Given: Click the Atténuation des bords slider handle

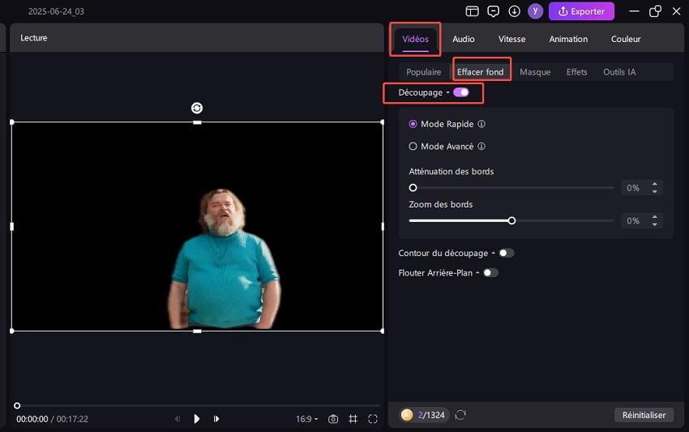Looking at the screenshot, I should pyautogui.click(x=413, y=188).
